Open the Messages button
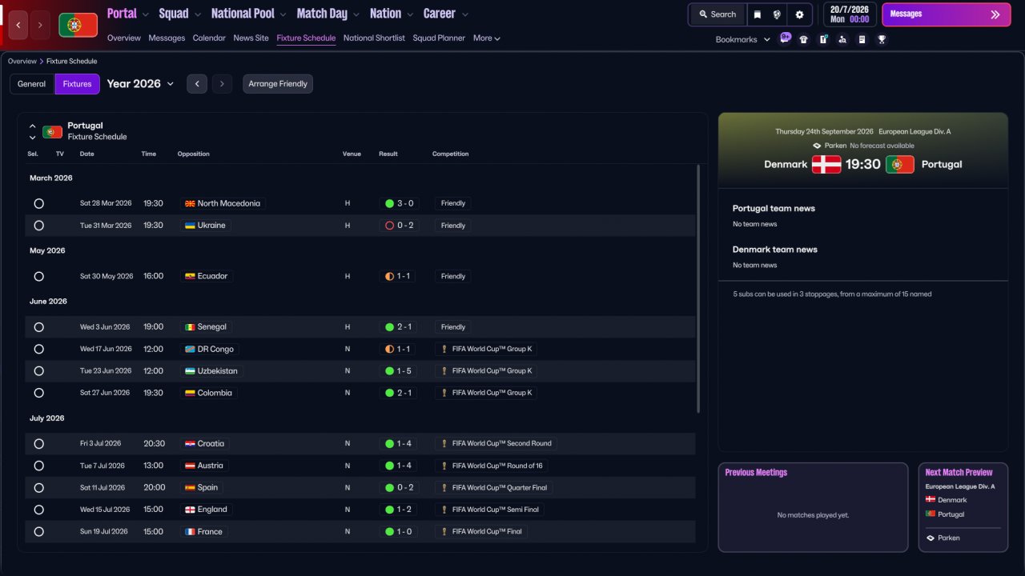1025x576 pixels. [946, 14]
